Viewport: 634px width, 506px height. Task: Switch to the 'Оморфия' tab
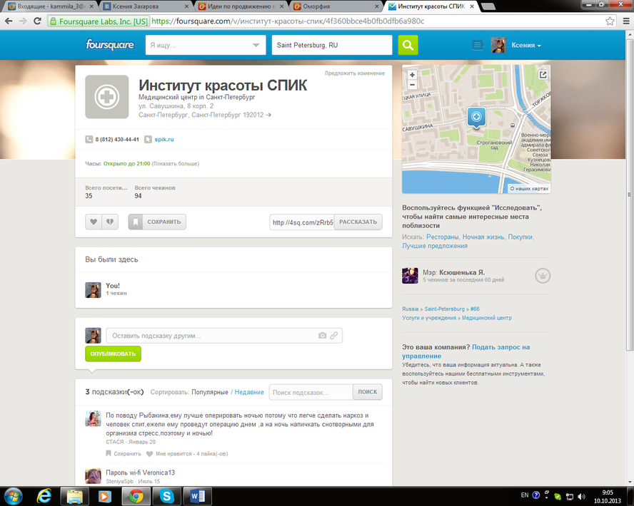[x=336, y=6]
